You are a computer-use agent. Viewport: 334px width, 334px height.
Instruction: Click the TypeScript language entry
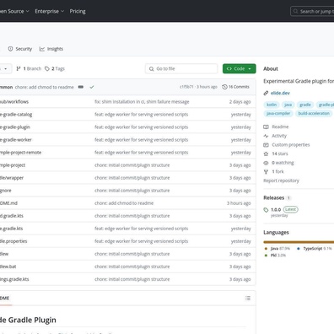click(315, 249)
